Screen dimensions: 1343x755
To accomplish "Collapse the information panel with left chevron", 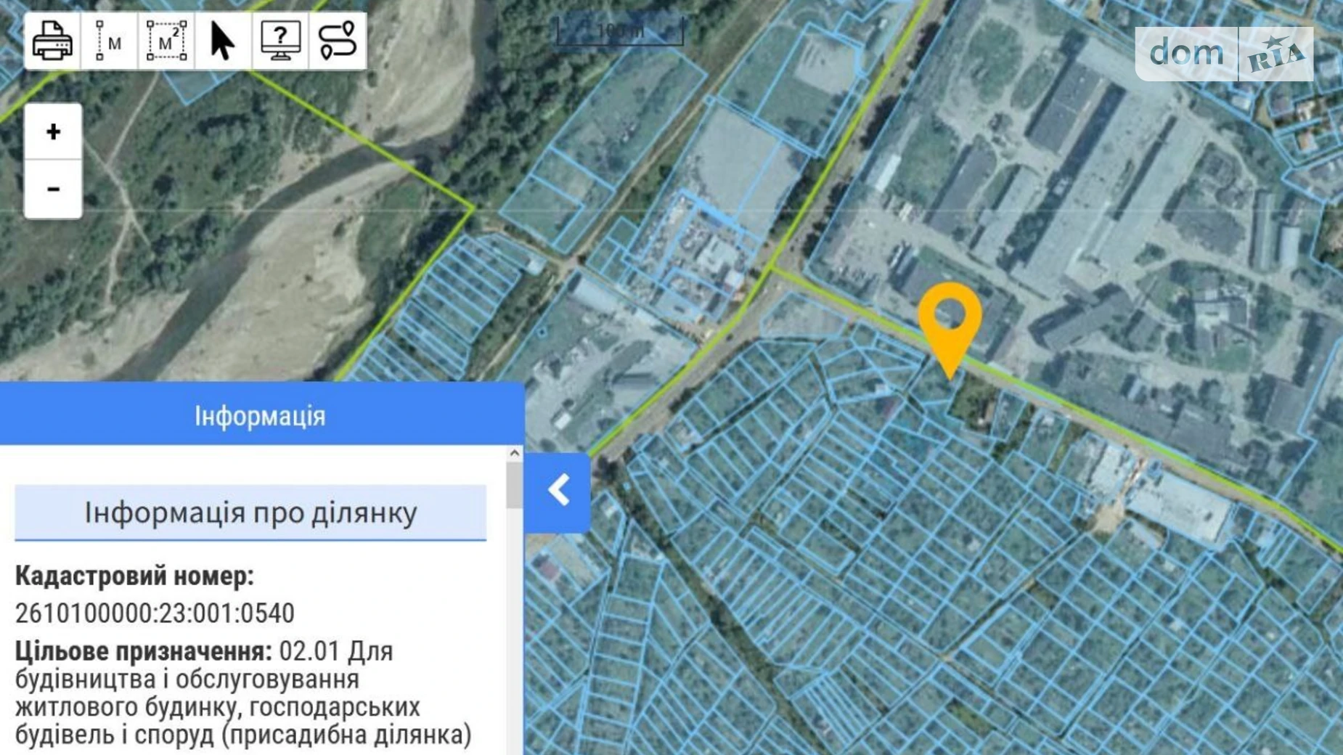I will (x=558, y=491).
